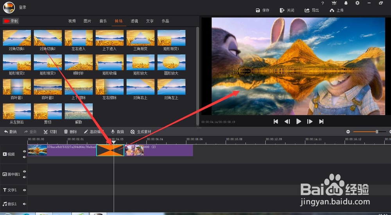Toggle visibility of the 文字1 track
Viewport: 391px width, 215px height.
coord(24,190)
